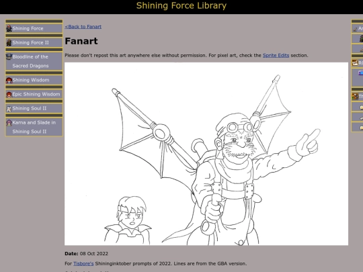The height and width of the screenshot is (272, 363).
Task: Click the Shining Wisdom character icon
Action: click(9, 80)
